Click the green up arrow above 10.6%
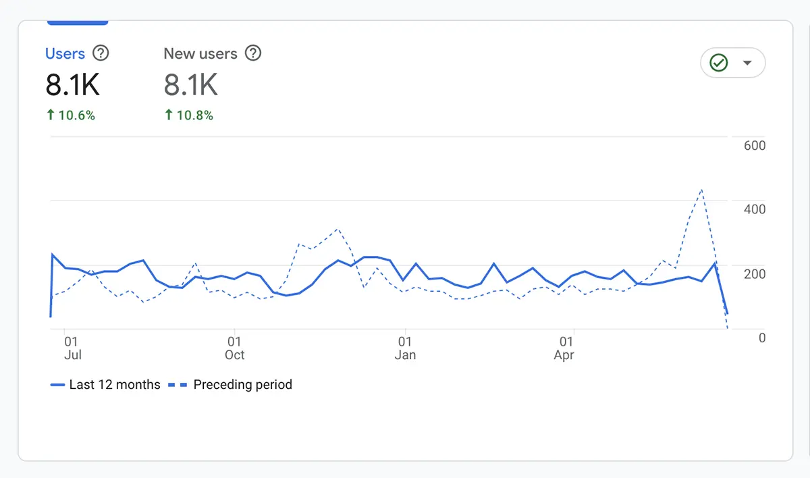810x478 pixels. point(51,115)
